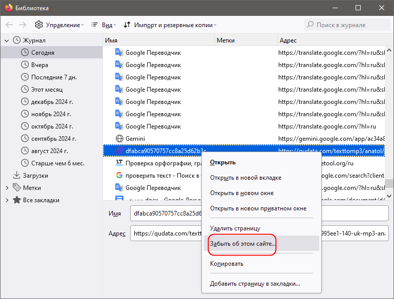Click the history list scrollbar thumb

[389, 183]
